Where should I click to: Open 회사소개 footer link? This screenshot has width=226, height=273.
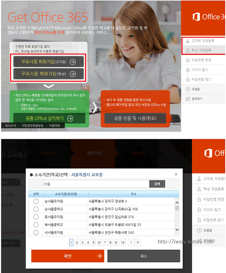pos(10,126)
